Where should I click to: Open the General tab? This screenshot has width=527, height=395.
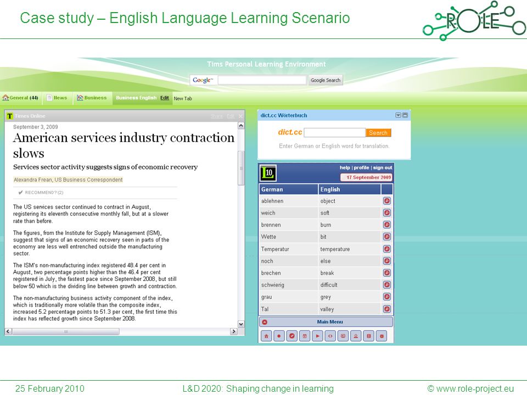coord(20,98)
